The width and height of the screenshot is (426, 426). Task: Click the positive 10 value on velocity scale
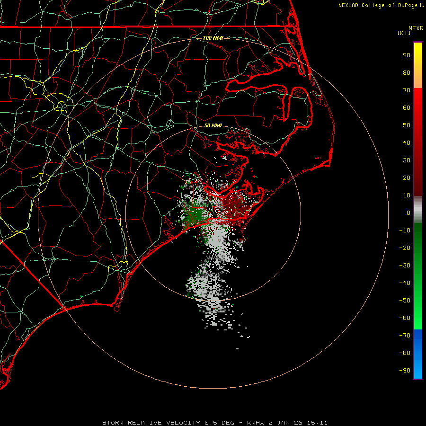(407, 195)
